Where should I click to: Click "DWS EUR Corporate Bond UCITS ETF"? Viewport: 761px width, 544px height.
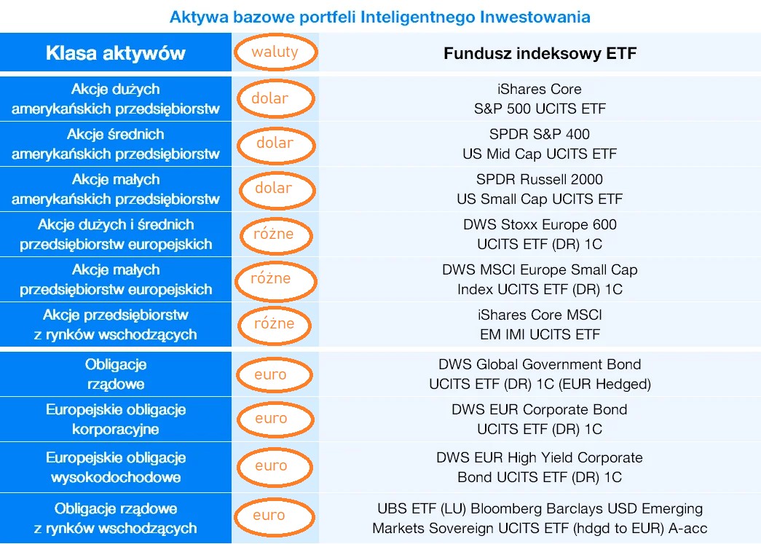(540, 419)
